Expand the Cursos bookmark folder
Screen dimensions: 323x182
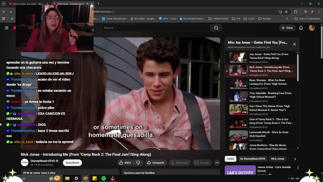(x=249, y=19)
